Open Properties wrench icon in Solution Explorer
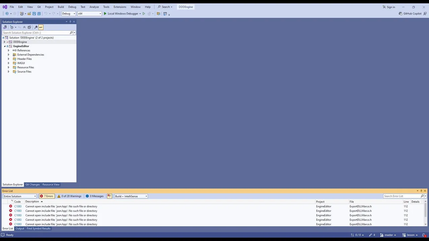The image size is (429, 241). (36, 27)
